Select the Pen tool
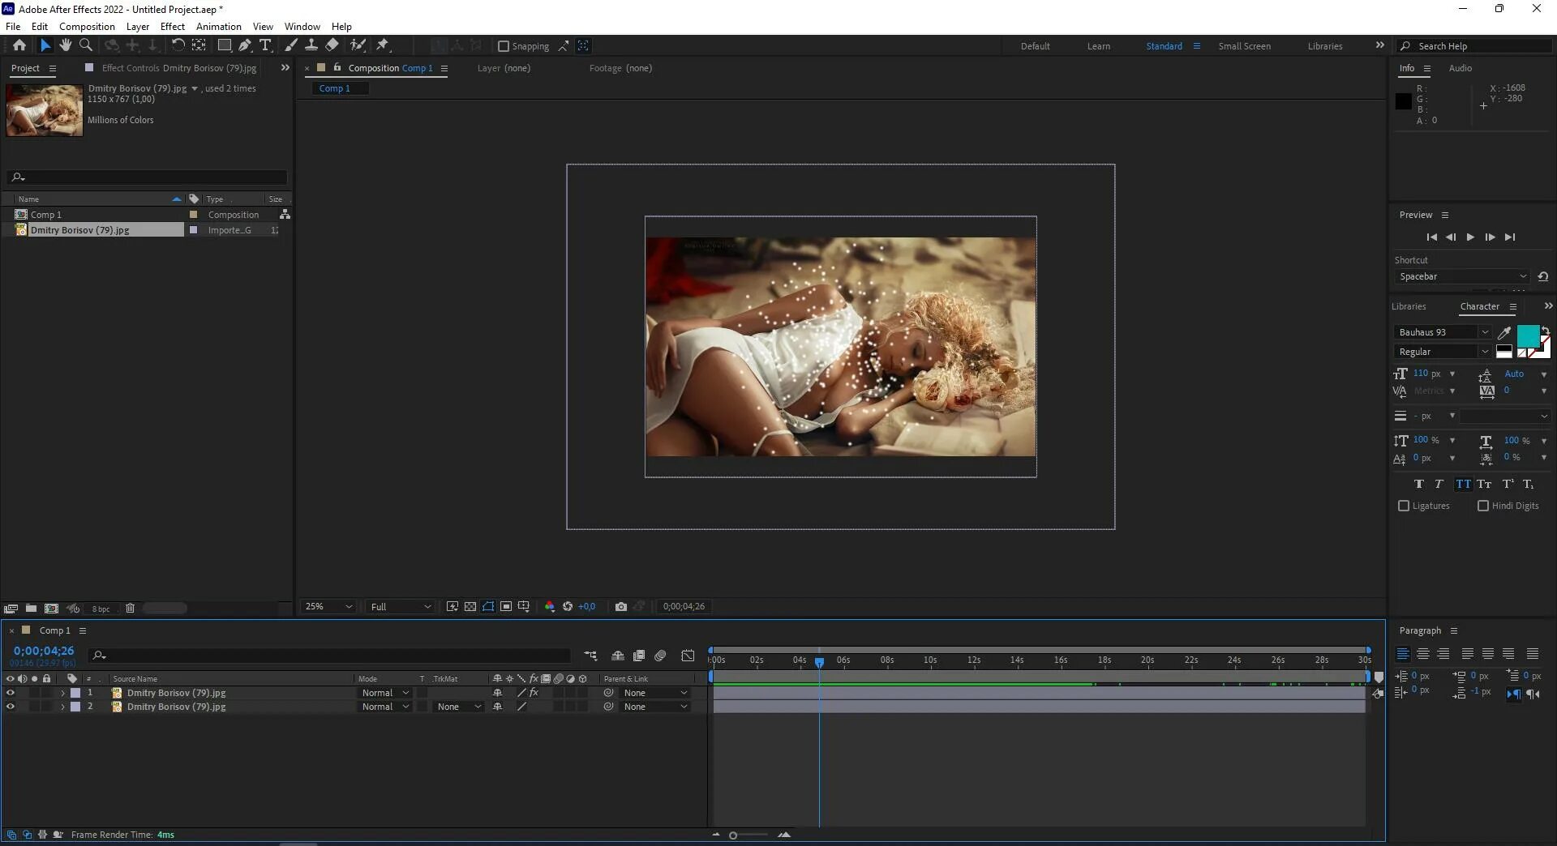This screenshot has height=846, width=1557. [244, 45]
